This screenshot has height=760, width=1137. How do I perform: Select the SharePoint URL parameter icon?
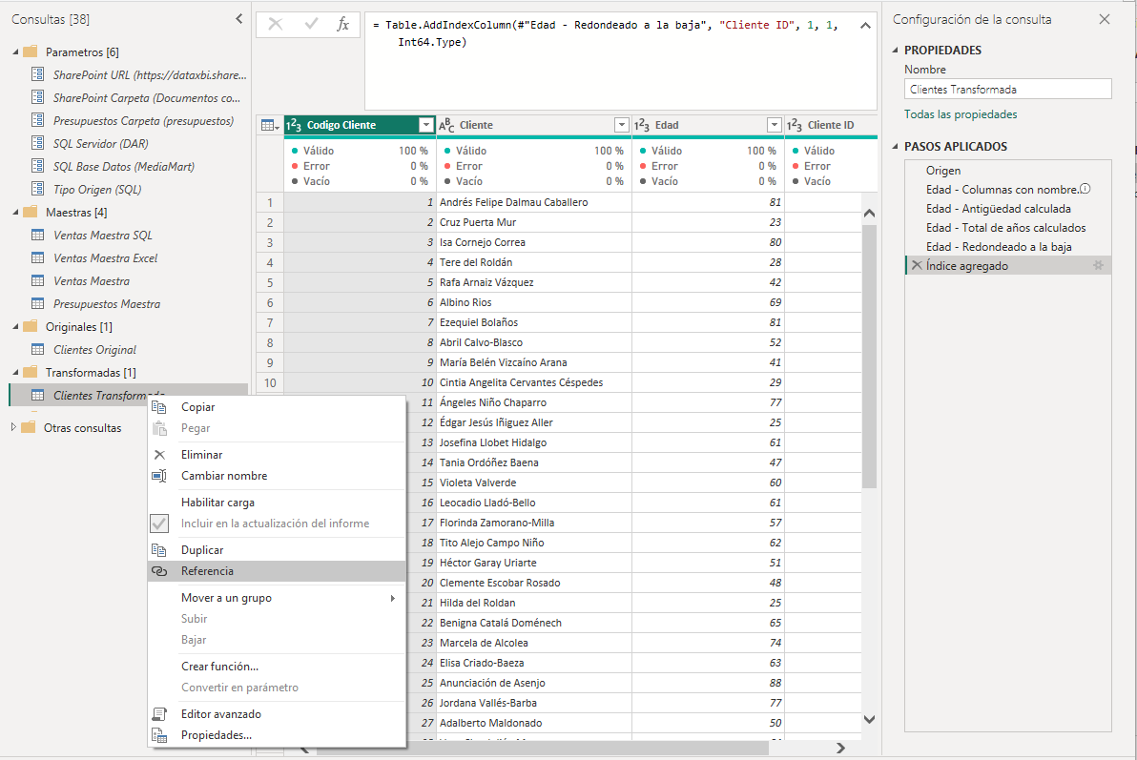coord(38,74)
